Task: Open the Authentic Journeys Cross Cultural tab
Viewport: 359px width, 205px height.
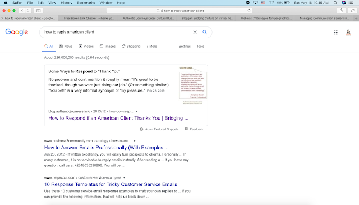Action: 147,19
